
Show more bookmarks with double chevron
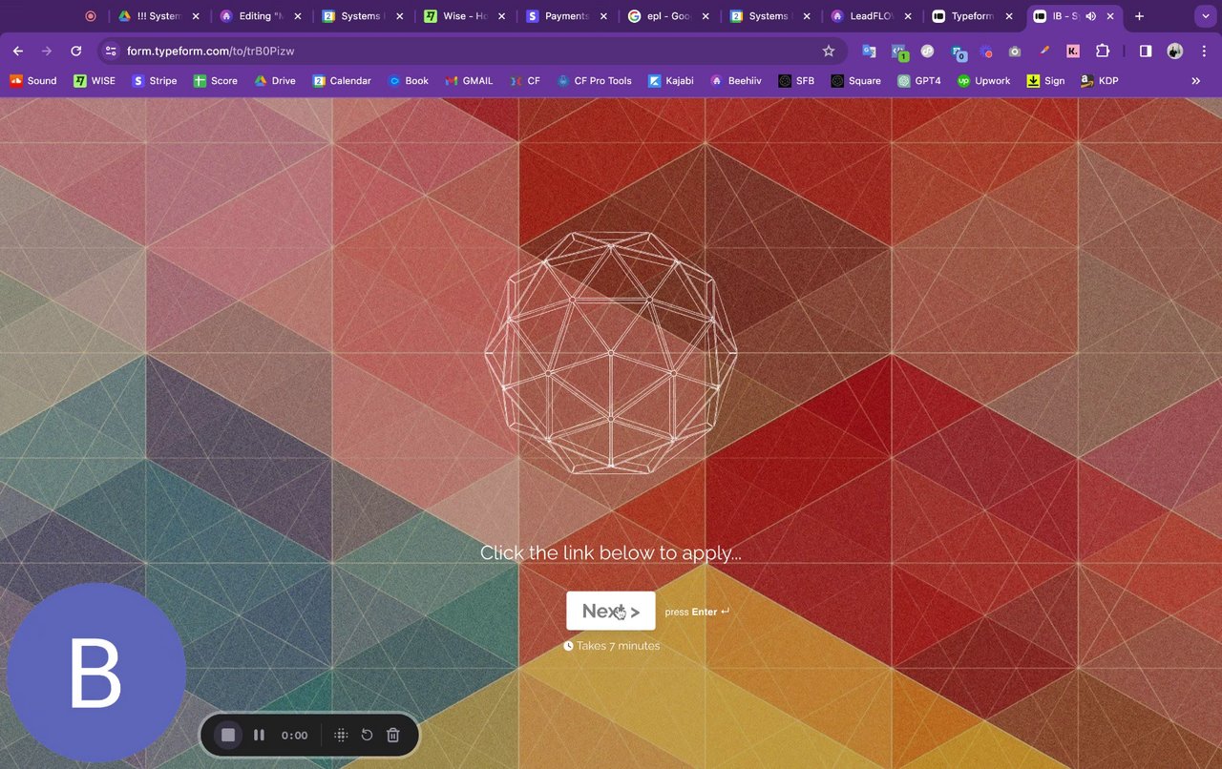(1196, 81)
